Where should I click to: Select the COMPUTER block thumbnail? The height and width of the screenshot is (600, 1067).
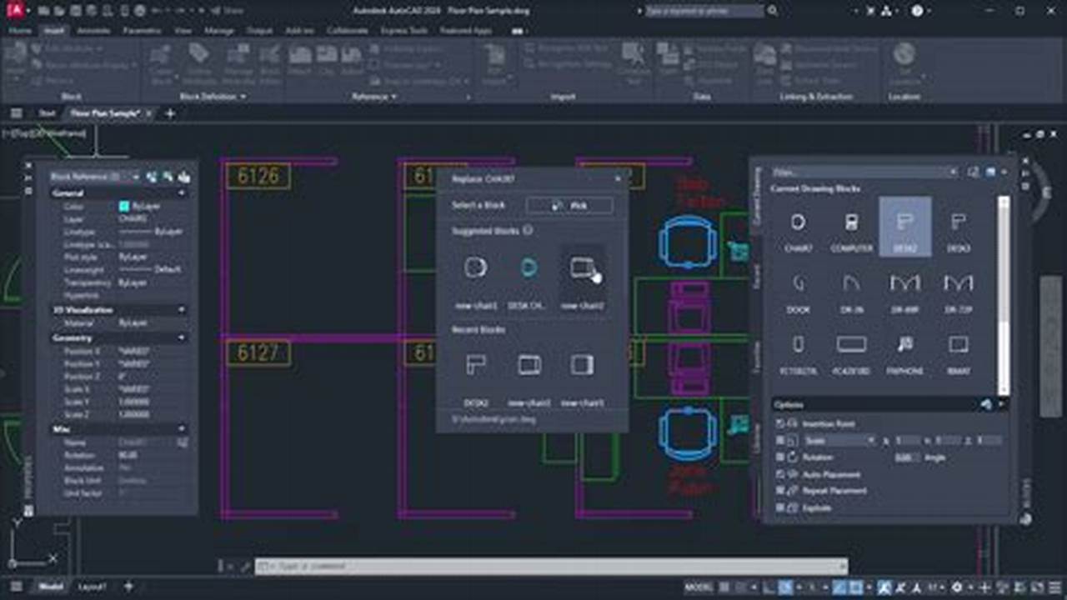click(x=851, y=225)
